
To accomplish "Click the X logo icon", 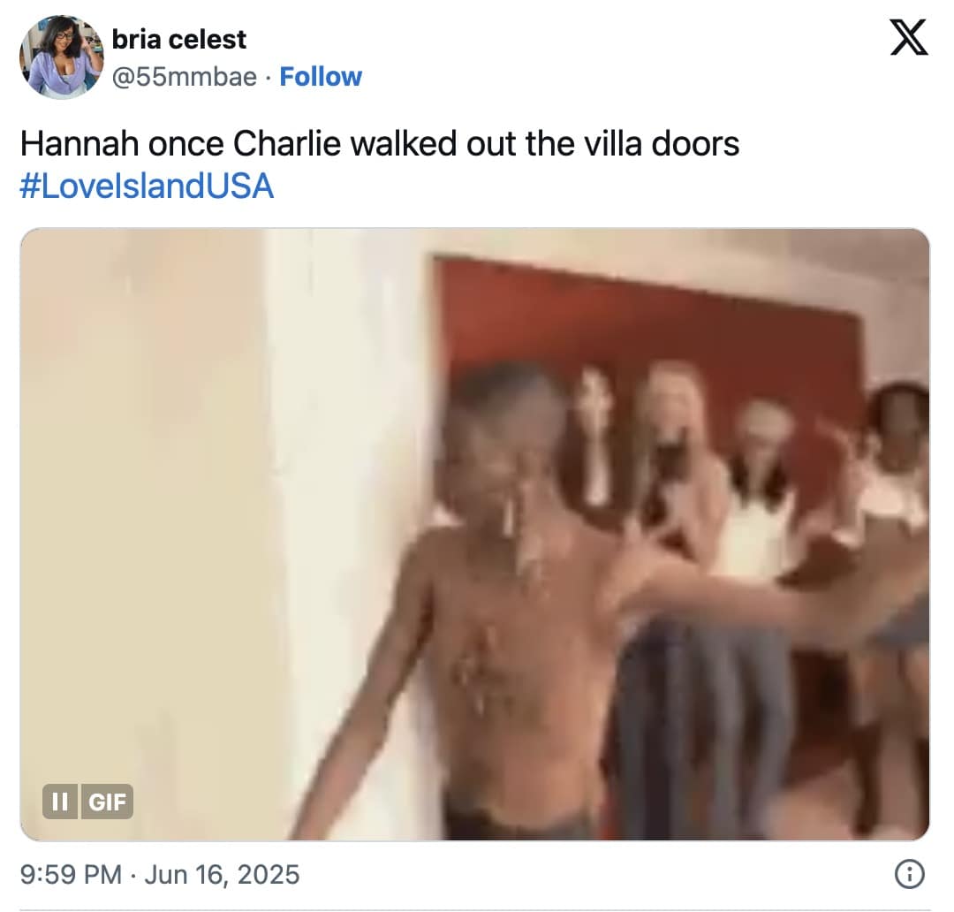I will (909, 38).
